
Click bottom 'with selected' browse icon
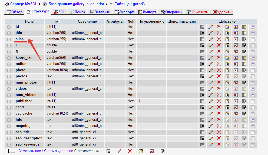coord(108,151)
